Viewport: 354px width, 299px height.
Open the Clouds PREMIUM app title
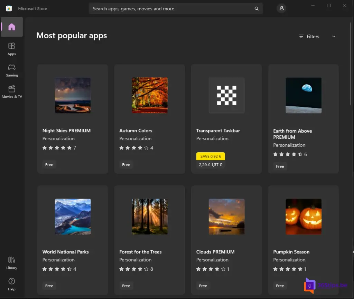(215, 252)
